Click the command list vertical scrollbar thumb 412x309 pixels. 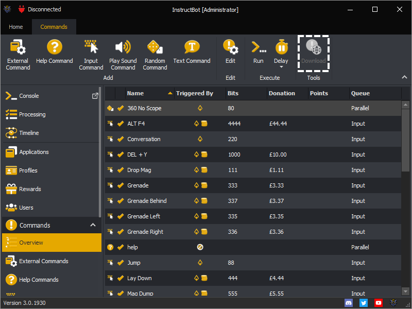click(x=405, y=140)
